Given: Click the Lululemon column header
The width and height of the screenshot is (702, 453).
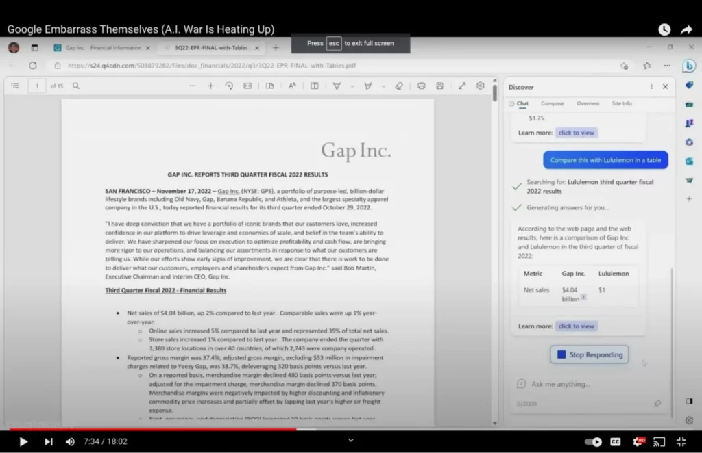Looking at the screenshot, I should coord(614,274).
